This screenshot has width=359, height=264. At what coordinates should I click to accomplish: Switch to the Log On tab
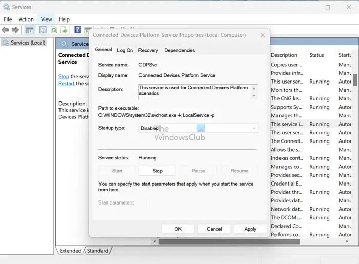click(x=125, y=50)
